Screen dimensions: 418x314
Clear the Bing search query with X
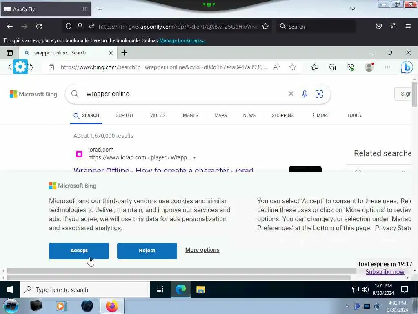291,94
